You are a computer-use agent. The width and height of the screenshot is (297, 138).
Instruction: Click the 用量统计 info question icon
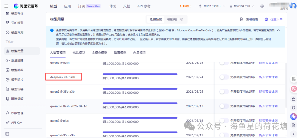click(x=182, y=19)
